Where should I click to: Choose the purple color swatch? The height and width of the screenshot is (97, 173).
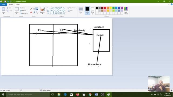click(x=122, y=8)
